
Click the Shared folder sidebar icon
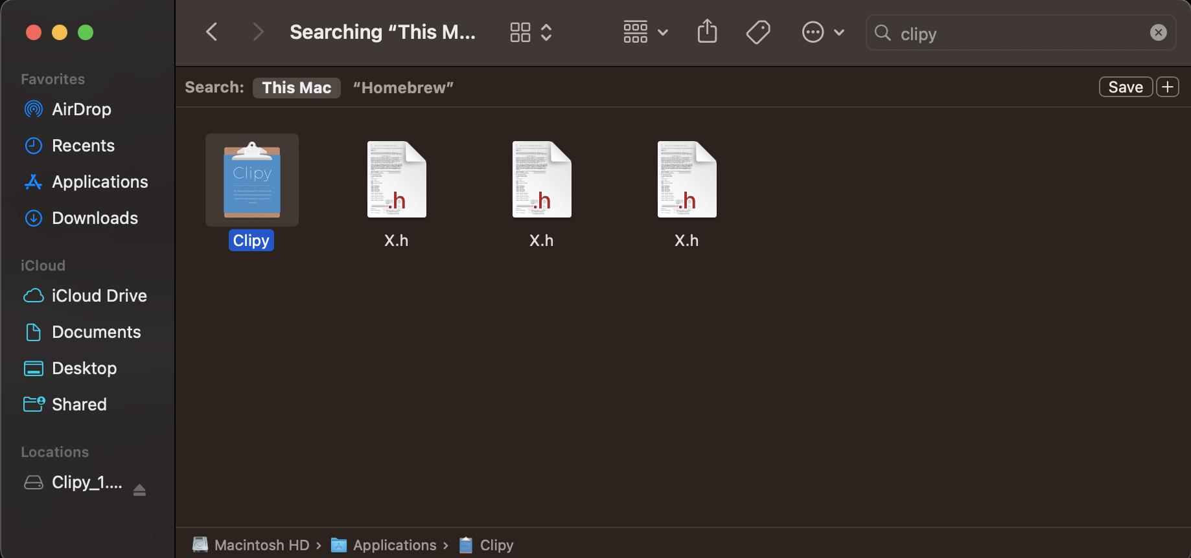[x=34, y=405]
